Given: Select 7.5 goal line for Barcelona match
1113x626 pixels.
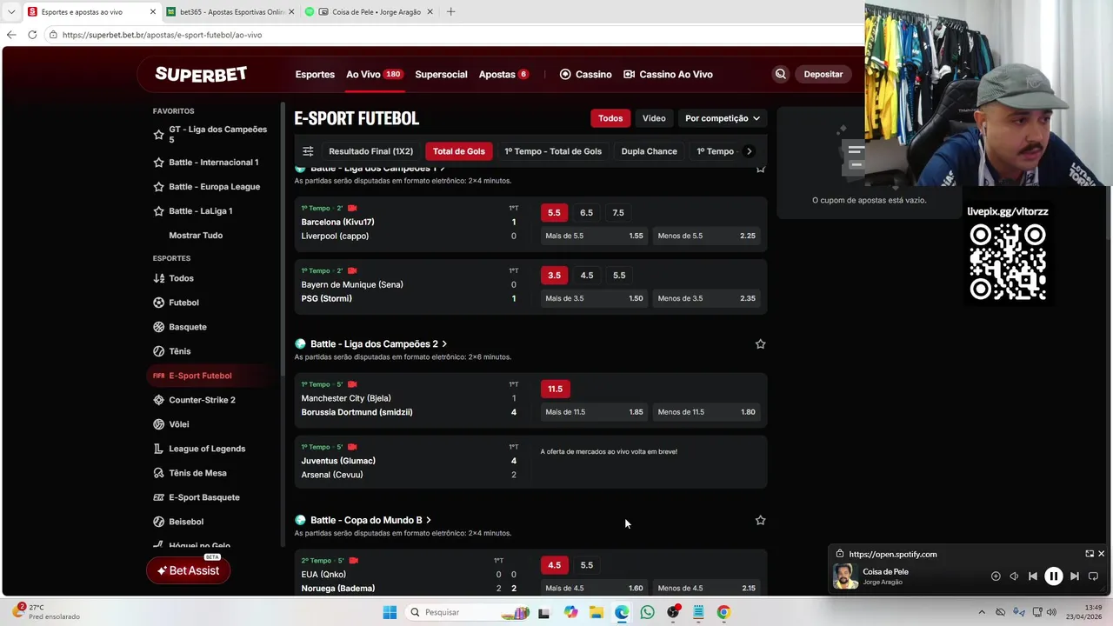Looking at the screenshot, I should 618,213.
